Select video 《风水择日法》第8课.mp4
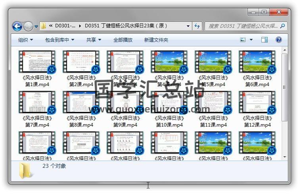Image resolution: width=299 pixels, height=194 pixels. coord(81,109)
